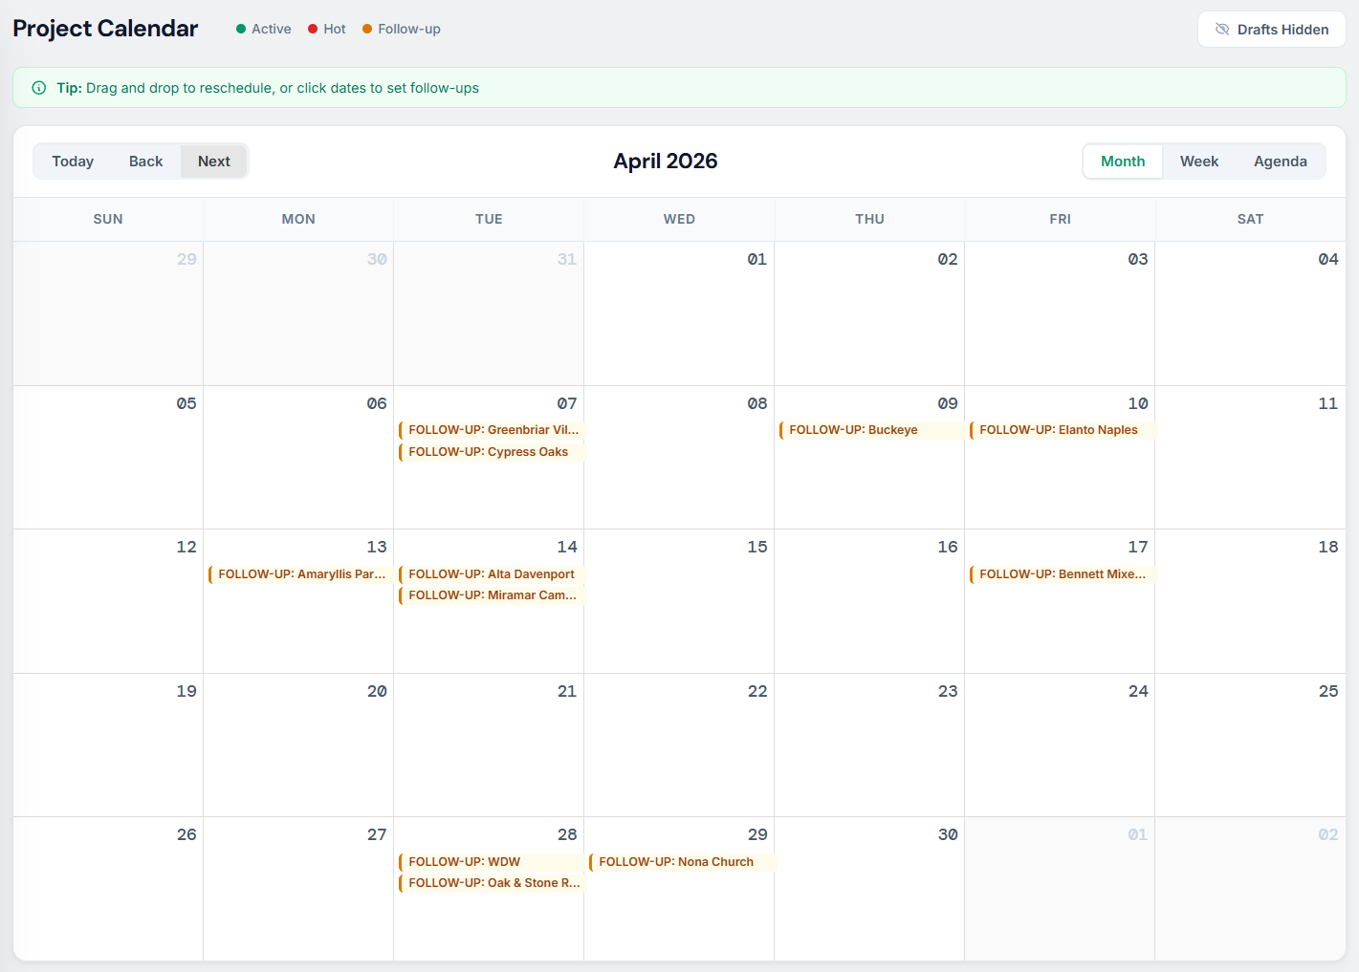Click the crossed-eye icon in Drafts Hidden
The height and width of the screenshot is (972, 1359).
[1221, 30]
